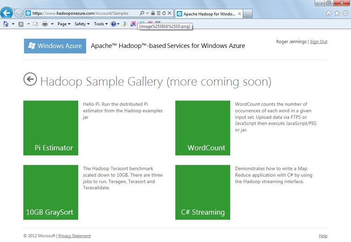This screenshot has width=351, height=242.
Task: Click the security lock icon in address bar
Action: pyautogui.click(x=153, y=13)
